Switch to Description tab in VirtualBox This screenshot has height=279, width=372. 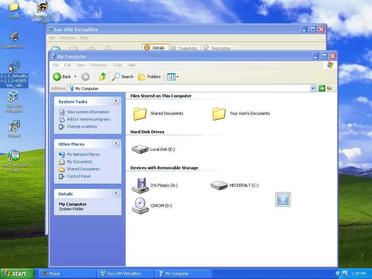pos(218,48)
